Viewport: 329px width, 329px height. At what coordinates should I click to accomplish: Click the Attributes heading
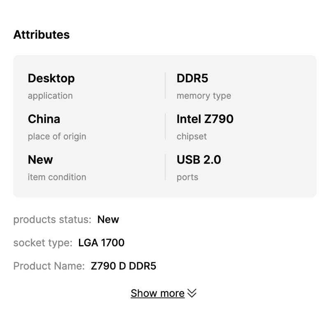(42, 35)
